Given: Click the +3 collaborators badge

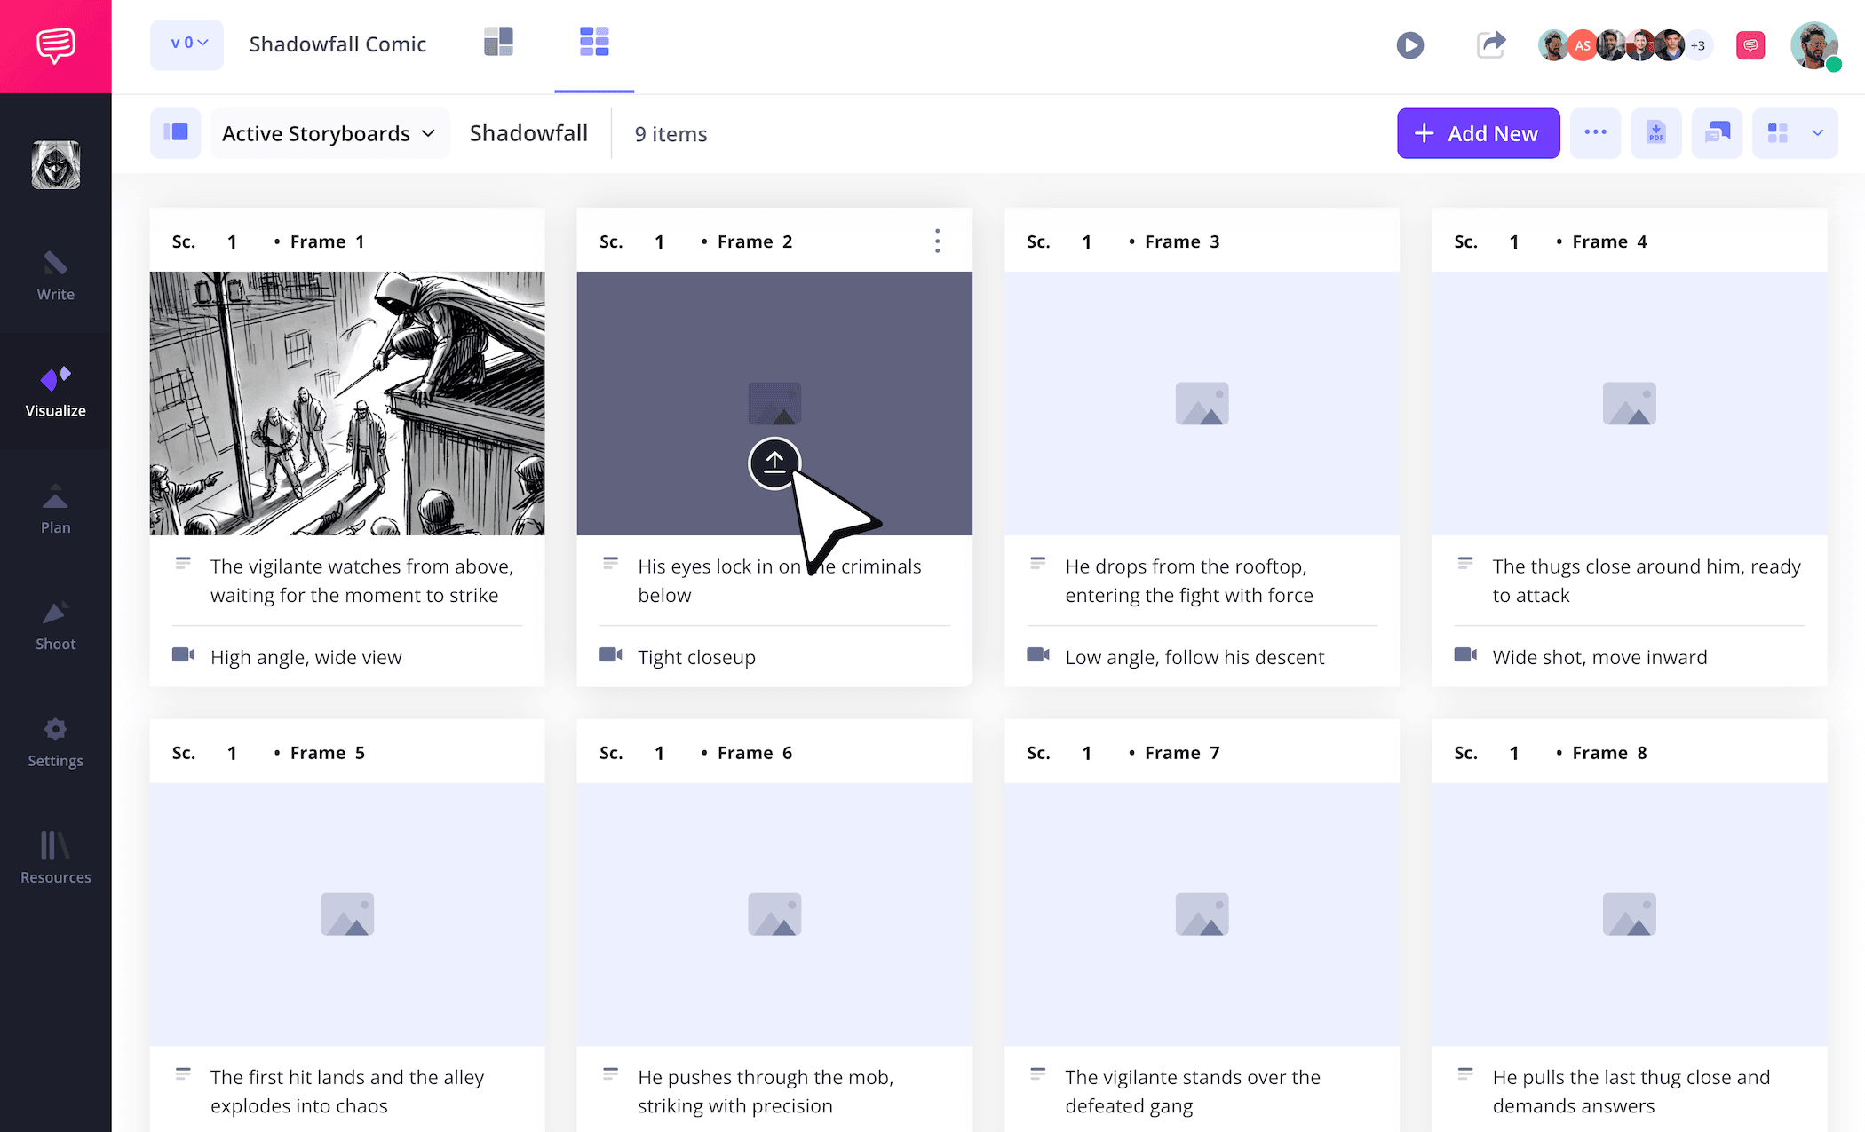Looking at the screenshot, I should coord(1697,45).
